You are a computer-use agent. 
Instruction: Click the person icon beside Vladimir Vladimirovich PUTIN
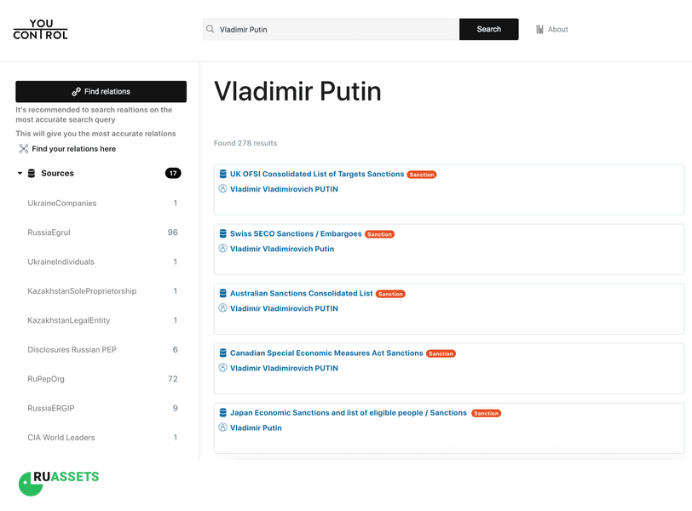tap(222, 189)
